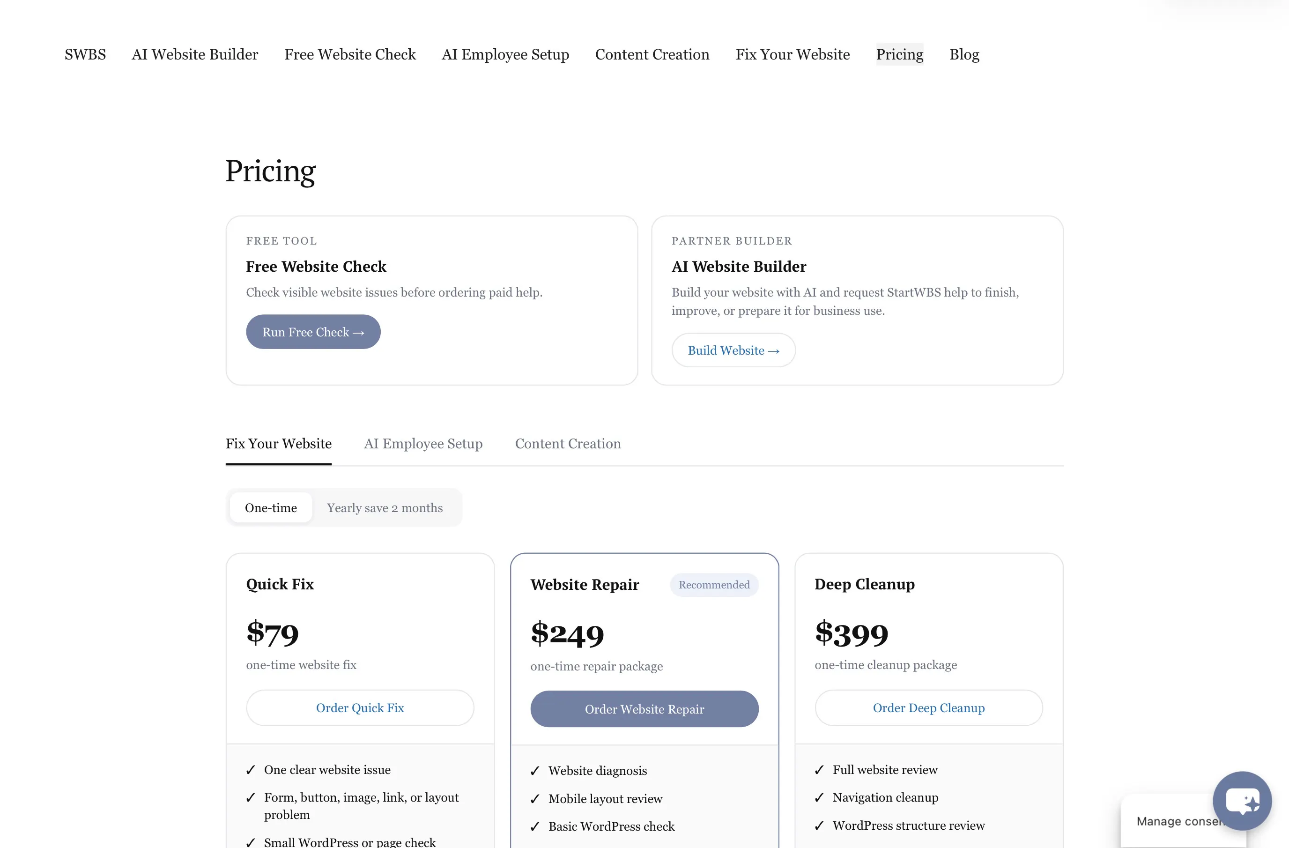The height and width of the screenshot is (848, 1289).
Task: Select the One-time billing option
Action: 271,508
